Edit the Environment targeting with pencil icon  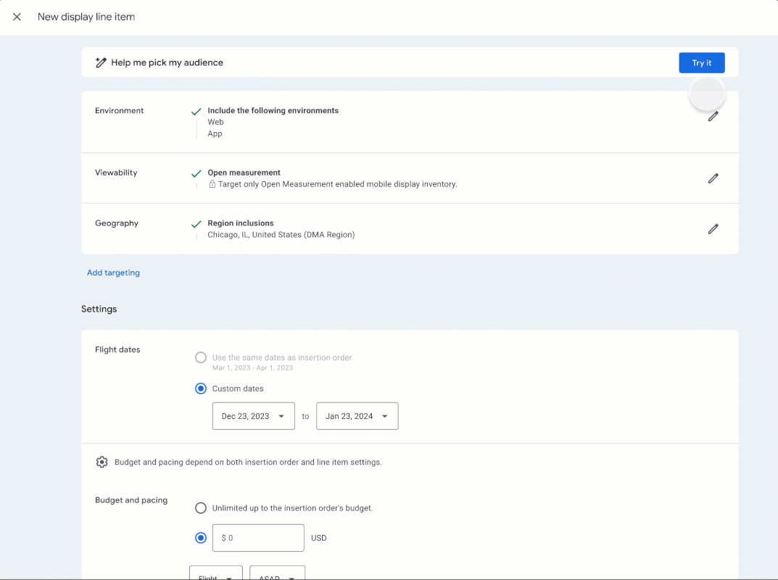(713, 117)
